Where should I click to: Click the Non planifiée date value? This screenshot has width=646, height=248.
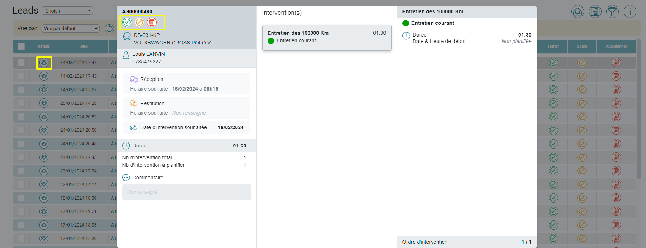[x=516, y=41]
